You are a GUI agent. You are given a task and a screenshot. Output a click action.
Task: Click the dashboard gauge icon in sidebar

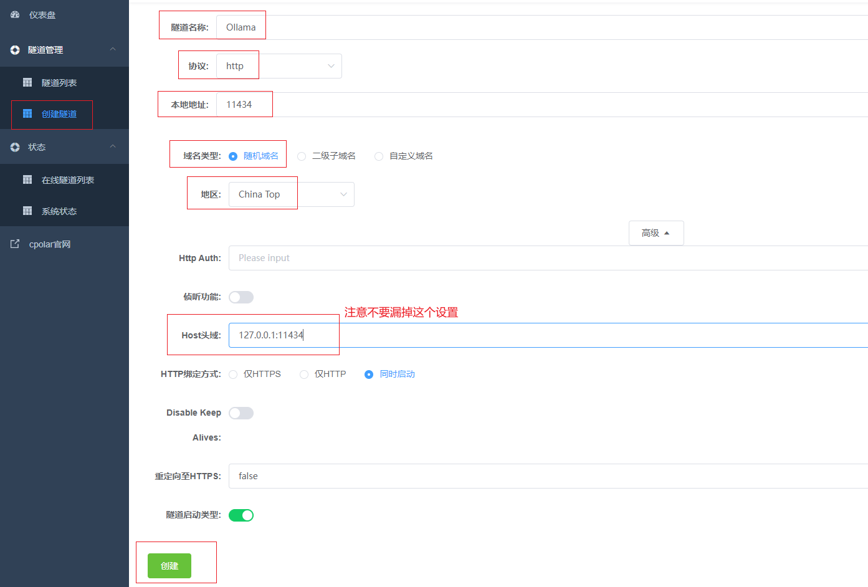(15, 15)
